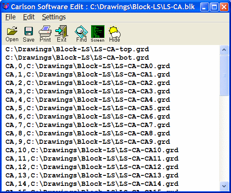Screen dimensions: 231x193
Task: Select the green-text Screen icon
Action: (x=98, y=34)
